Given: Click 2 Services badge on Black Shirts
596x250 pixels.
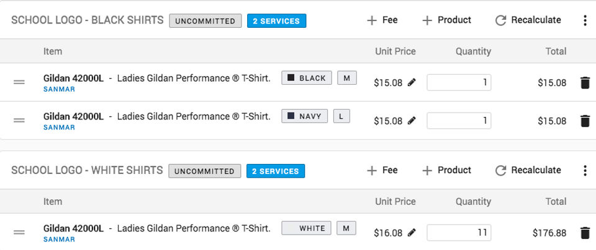Looking at the screenshot, I should point(276,21).
